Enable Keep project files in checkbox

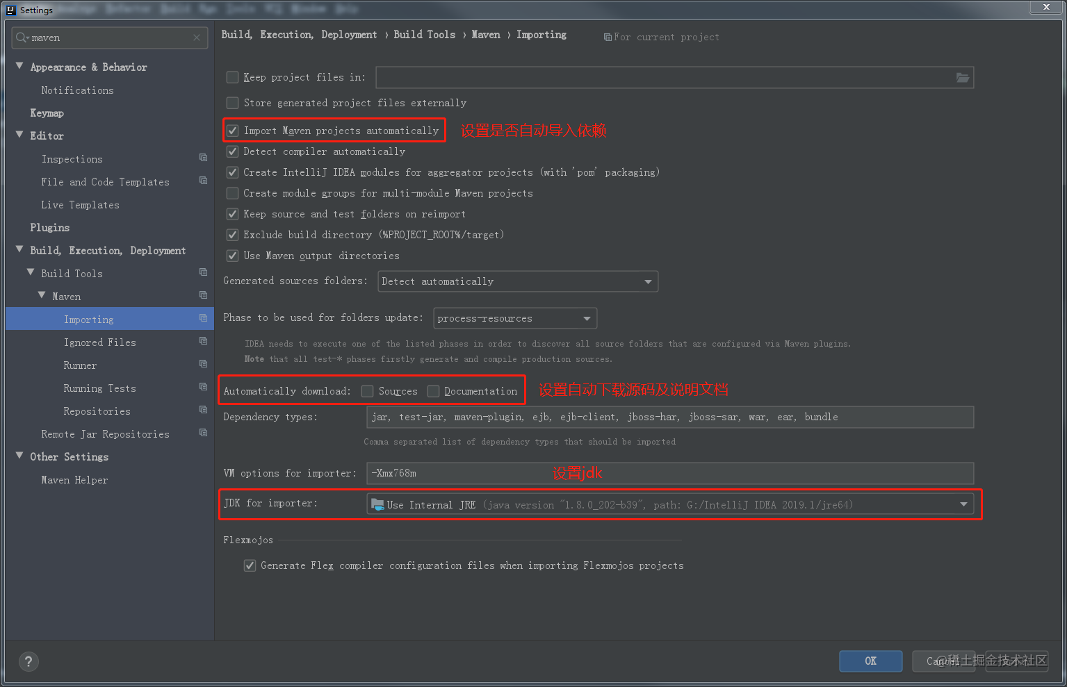pyautogui.click(x=233, y=77)
